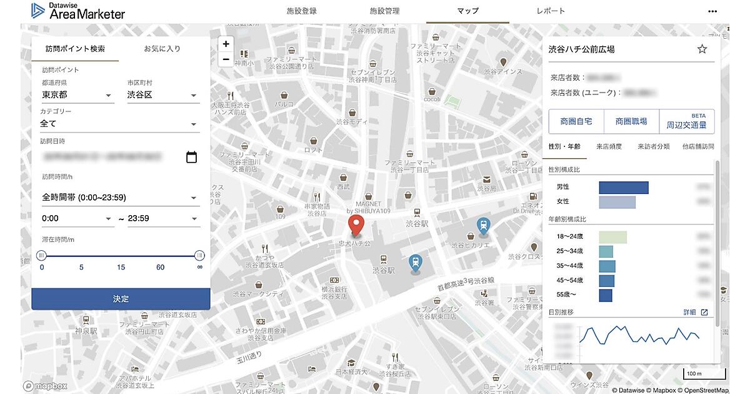
Task: Click the 渋谷局 post office icon
Action: click(x=486, y=179)
